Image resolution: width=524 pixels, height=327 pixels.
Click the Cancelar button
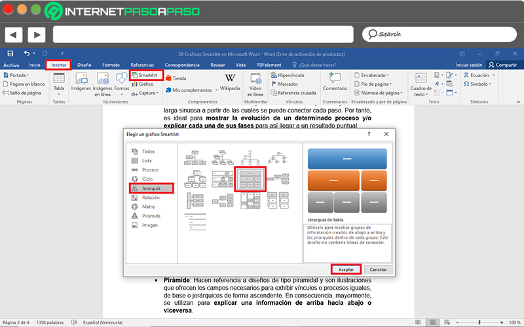(378, 269)
